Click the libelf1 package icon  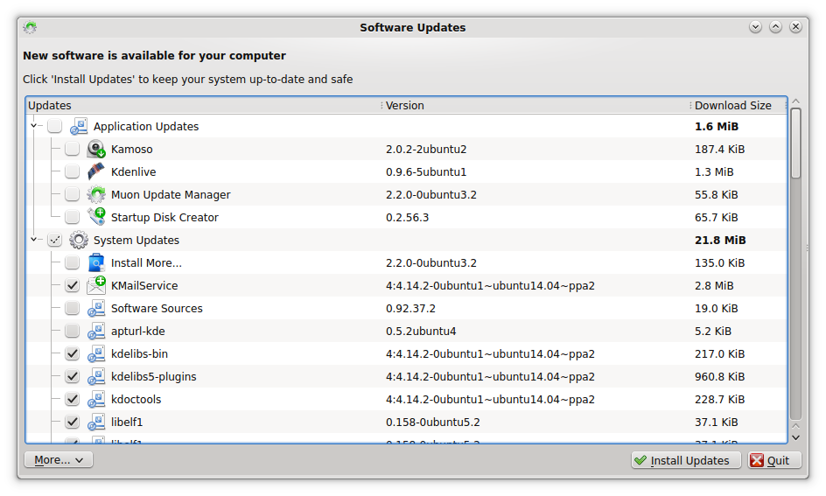(x=96, y=422)
